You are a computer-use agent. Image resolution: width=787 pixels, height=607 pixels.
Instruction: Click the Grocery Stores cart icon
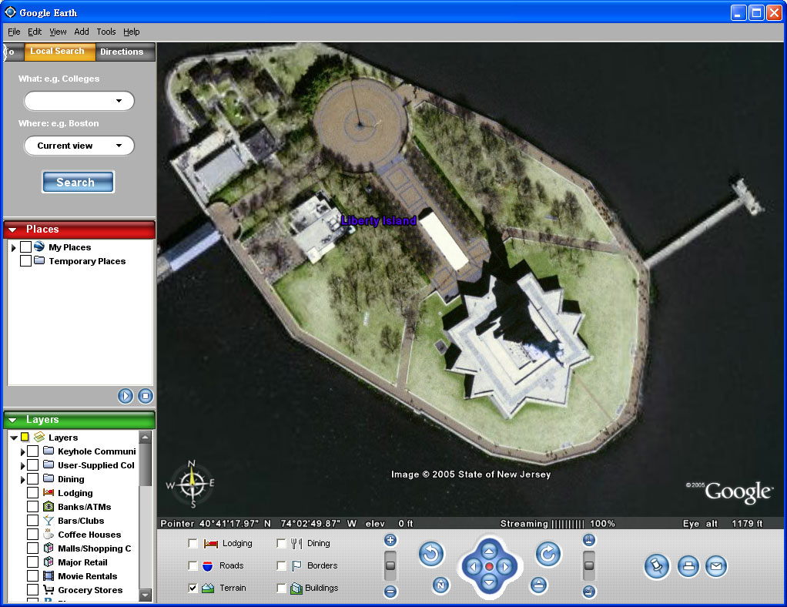click(49, 589)
